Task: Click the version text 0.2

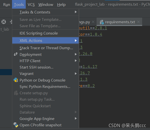Action: tap(91, 86)
